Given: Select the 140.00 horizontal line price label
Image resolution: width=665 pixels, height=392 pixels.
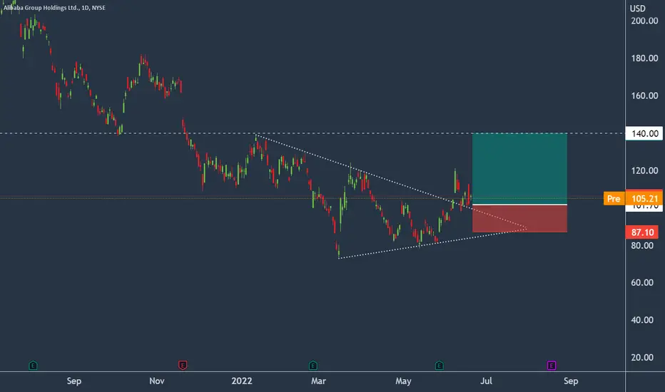Looking at the screenshot, I should click(x=644, y=133).
